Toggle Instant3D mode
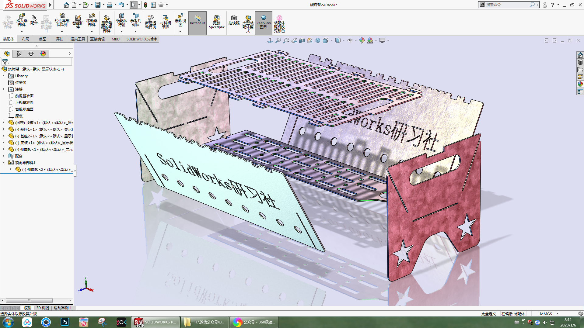The width and height of the screenshot is (584, 328). [x=197, y=23]
